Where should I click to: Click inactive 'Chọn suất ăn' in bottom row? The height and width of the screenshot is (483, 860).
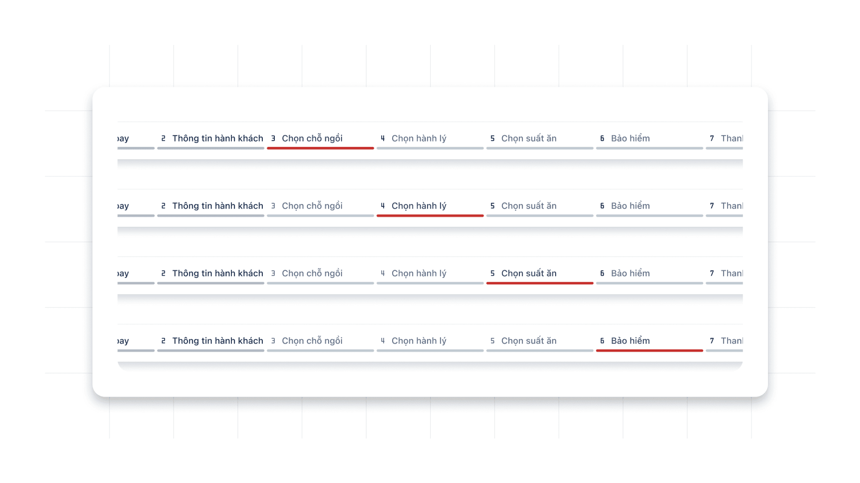coord(528,340)
